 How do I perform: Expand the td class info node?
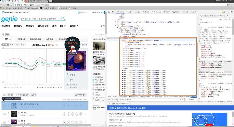click(x=124, y=55)
